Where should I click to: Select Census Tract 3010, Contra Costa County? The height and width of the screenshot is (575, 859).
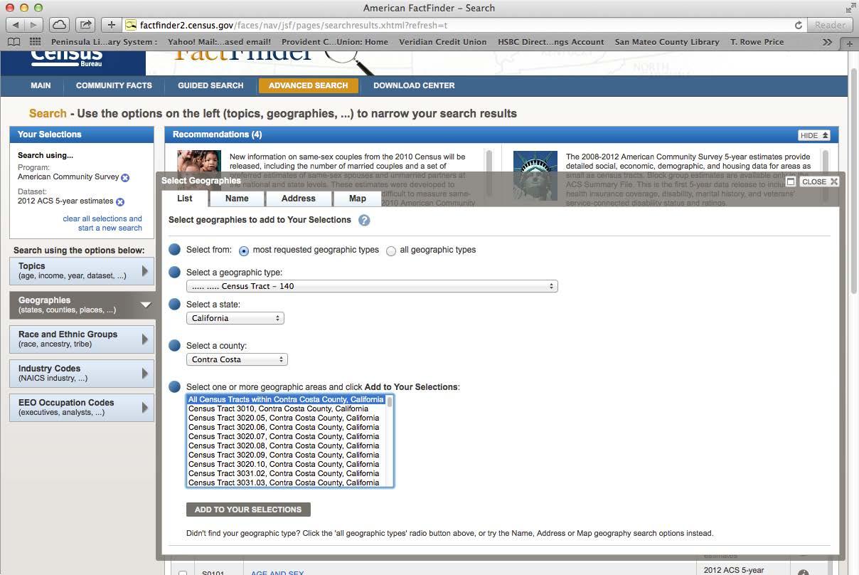pos(286,409)
